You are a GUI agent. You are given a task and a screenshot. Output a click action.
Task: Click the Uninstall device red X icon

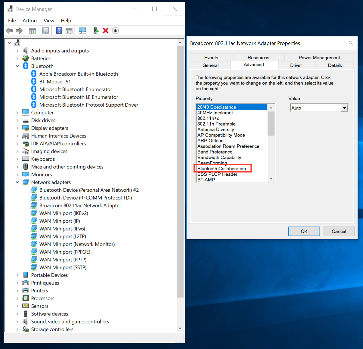click(106, 30)
